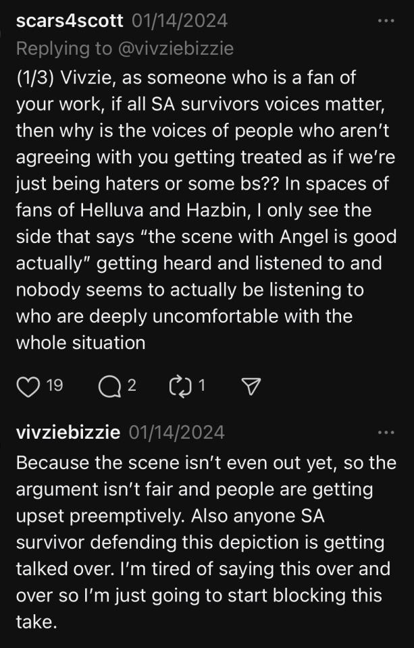View the 1 repost count
This screenshot has height=648, width=414.
201,385
